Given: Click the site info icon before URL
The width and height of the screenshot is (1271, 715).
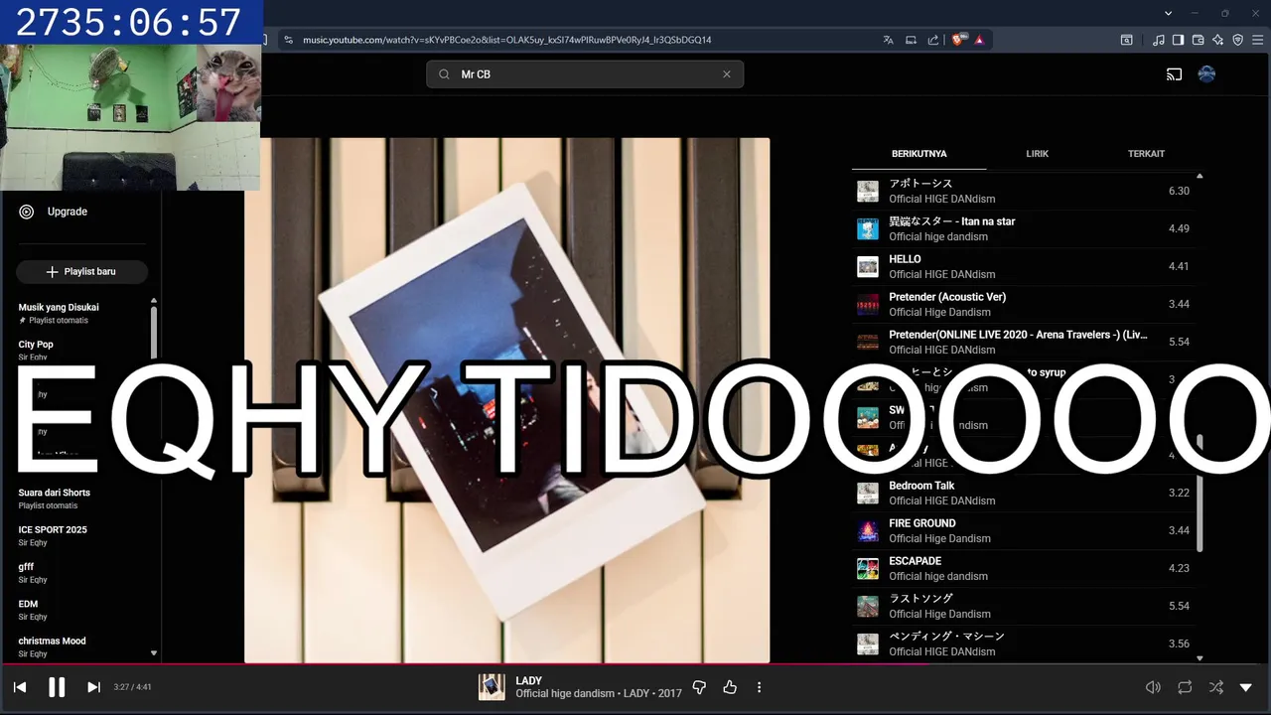Looking at the screenshot, I should coord(288,40).
